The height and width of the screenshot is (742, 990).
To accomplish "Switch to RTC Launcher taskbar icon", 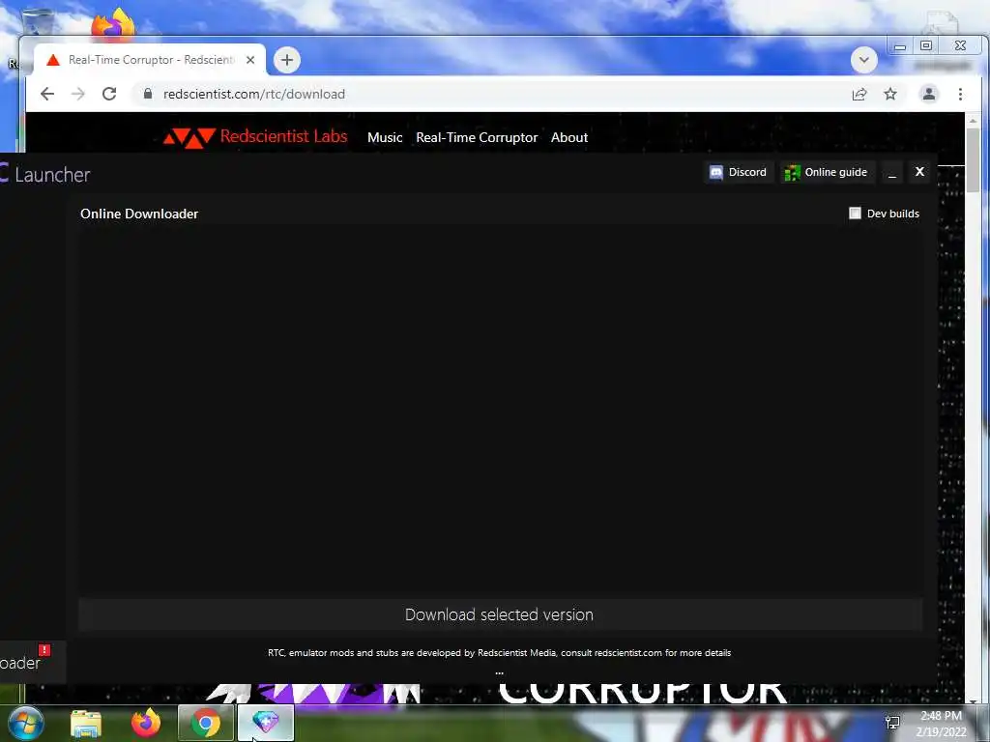I will click(266, 723).
